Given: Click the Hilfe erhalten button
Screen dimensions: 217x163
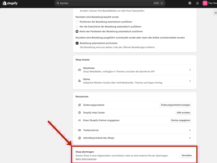Looking at the screenshot, I should pos(184,113).
